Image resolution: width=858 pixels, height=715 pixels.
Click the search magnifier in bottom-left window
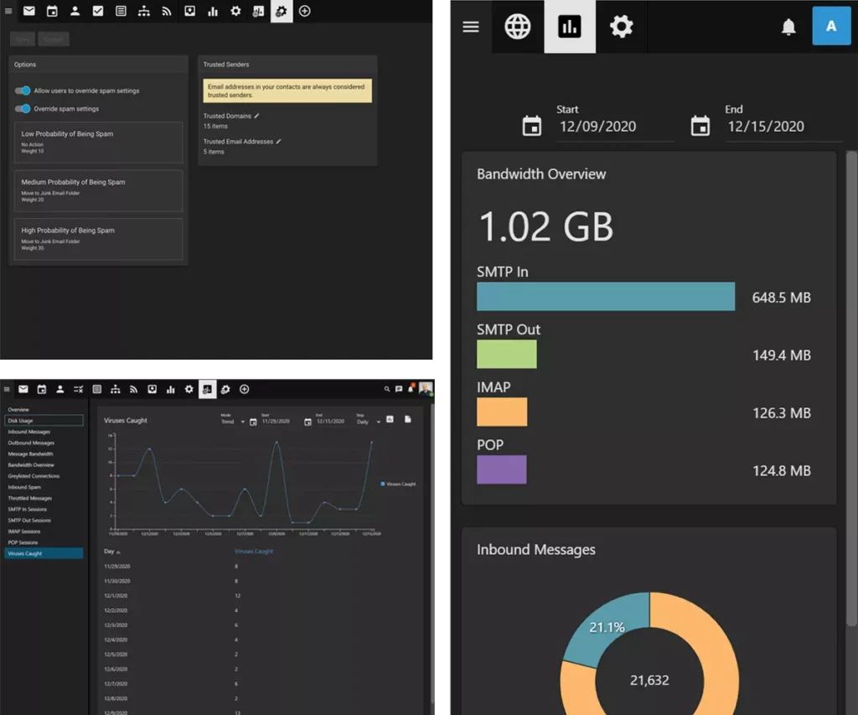coord(386,389)
